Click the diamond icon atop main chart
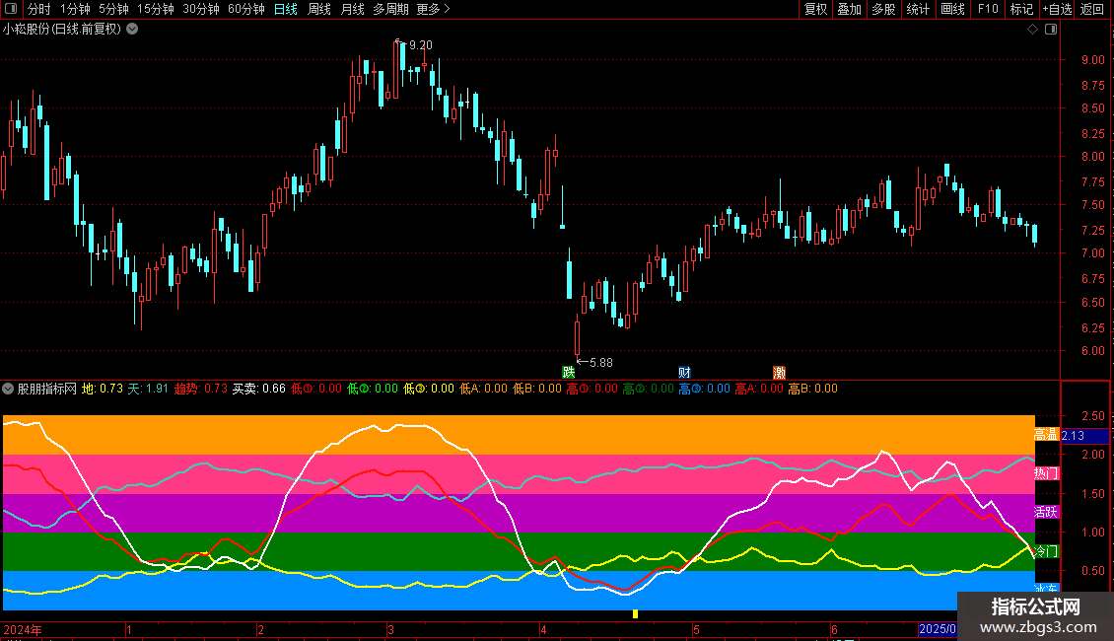 pyautogui.click(x=1033, y=30)
